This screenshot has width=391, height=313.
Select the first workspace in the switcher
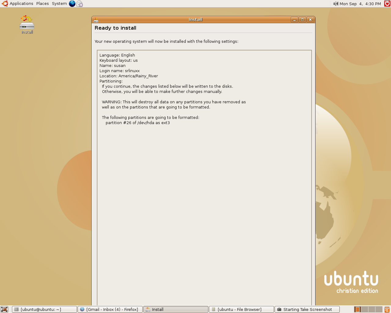coord(357,309)
